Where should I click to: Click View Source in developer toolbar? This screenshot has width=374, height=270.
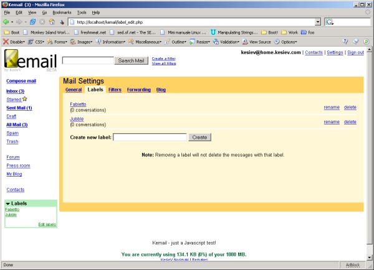click(x=256, y=42)
